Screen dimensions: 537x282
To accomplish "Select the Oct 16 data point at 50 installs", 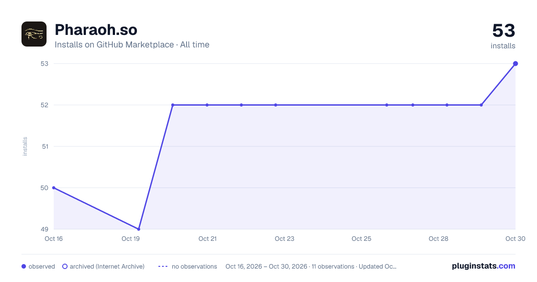I will [x=54, y=188].
